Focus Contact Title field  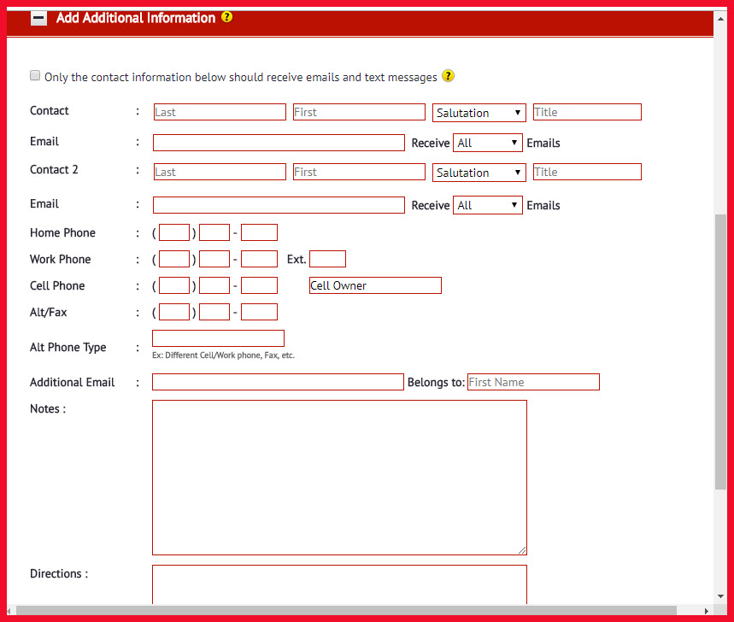pyautogui.click(x=587, y=112)
